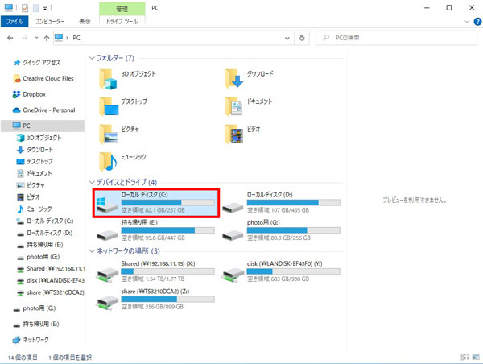Click the D: drive capacity bar
Screen dimensions: 483x364
[x=294, y=202]
